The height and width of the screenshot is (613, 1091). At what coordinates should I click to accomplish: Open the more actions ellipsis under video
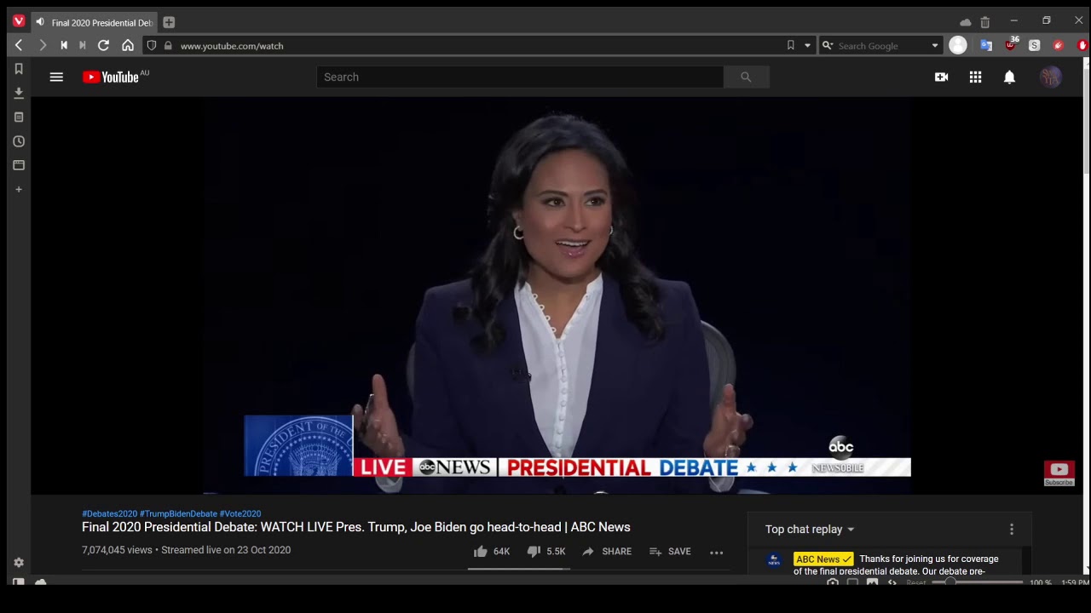pyautogui.click(x=717, y=552)
